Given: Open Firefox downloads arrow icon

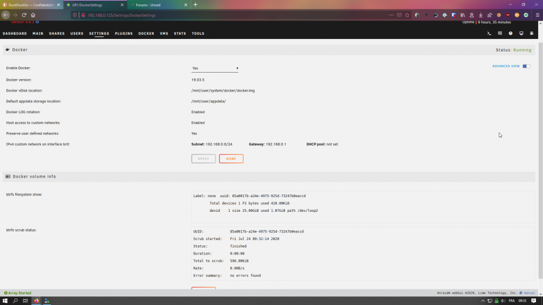Looking at the screenshot, I should (481, 15).
